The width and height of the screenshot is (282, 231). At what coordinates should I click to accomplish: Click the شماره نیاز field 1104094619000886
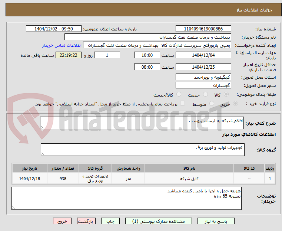[203, 29]
